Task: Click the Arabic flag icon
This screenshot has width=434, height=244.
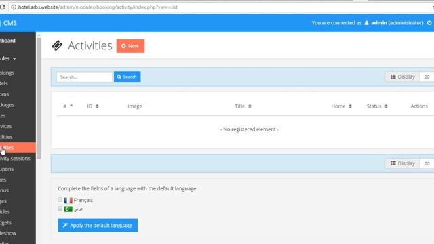Action: pos(68,209)
